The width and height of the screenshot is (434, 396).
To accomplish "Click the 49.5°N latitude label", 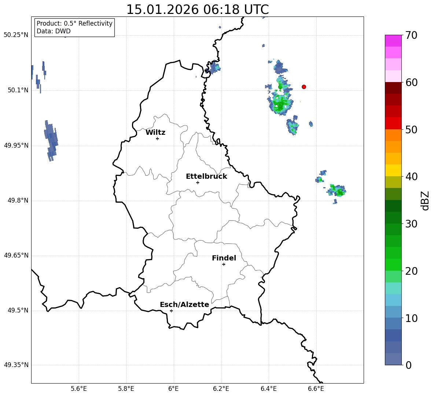I will (18, 310).
